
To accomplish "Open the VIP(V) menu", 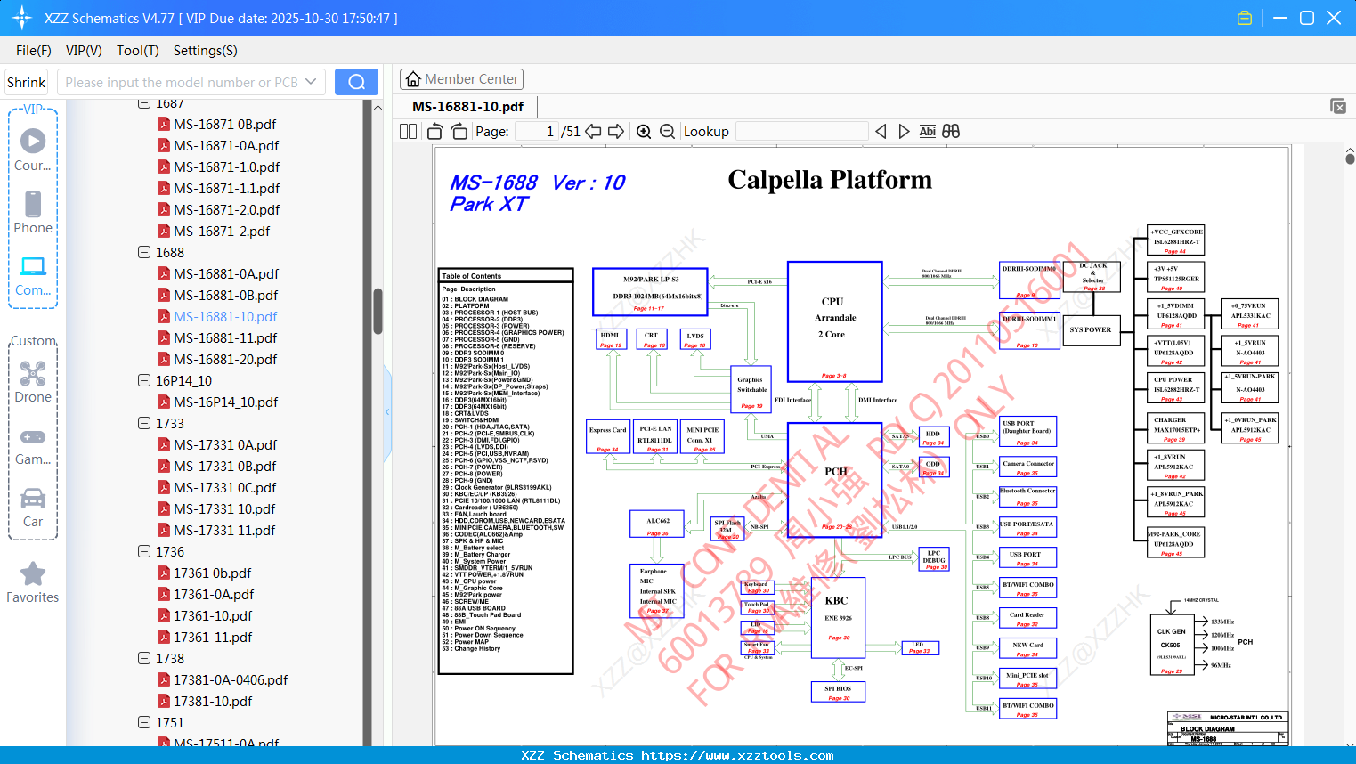I will click(x=84, y=51).
